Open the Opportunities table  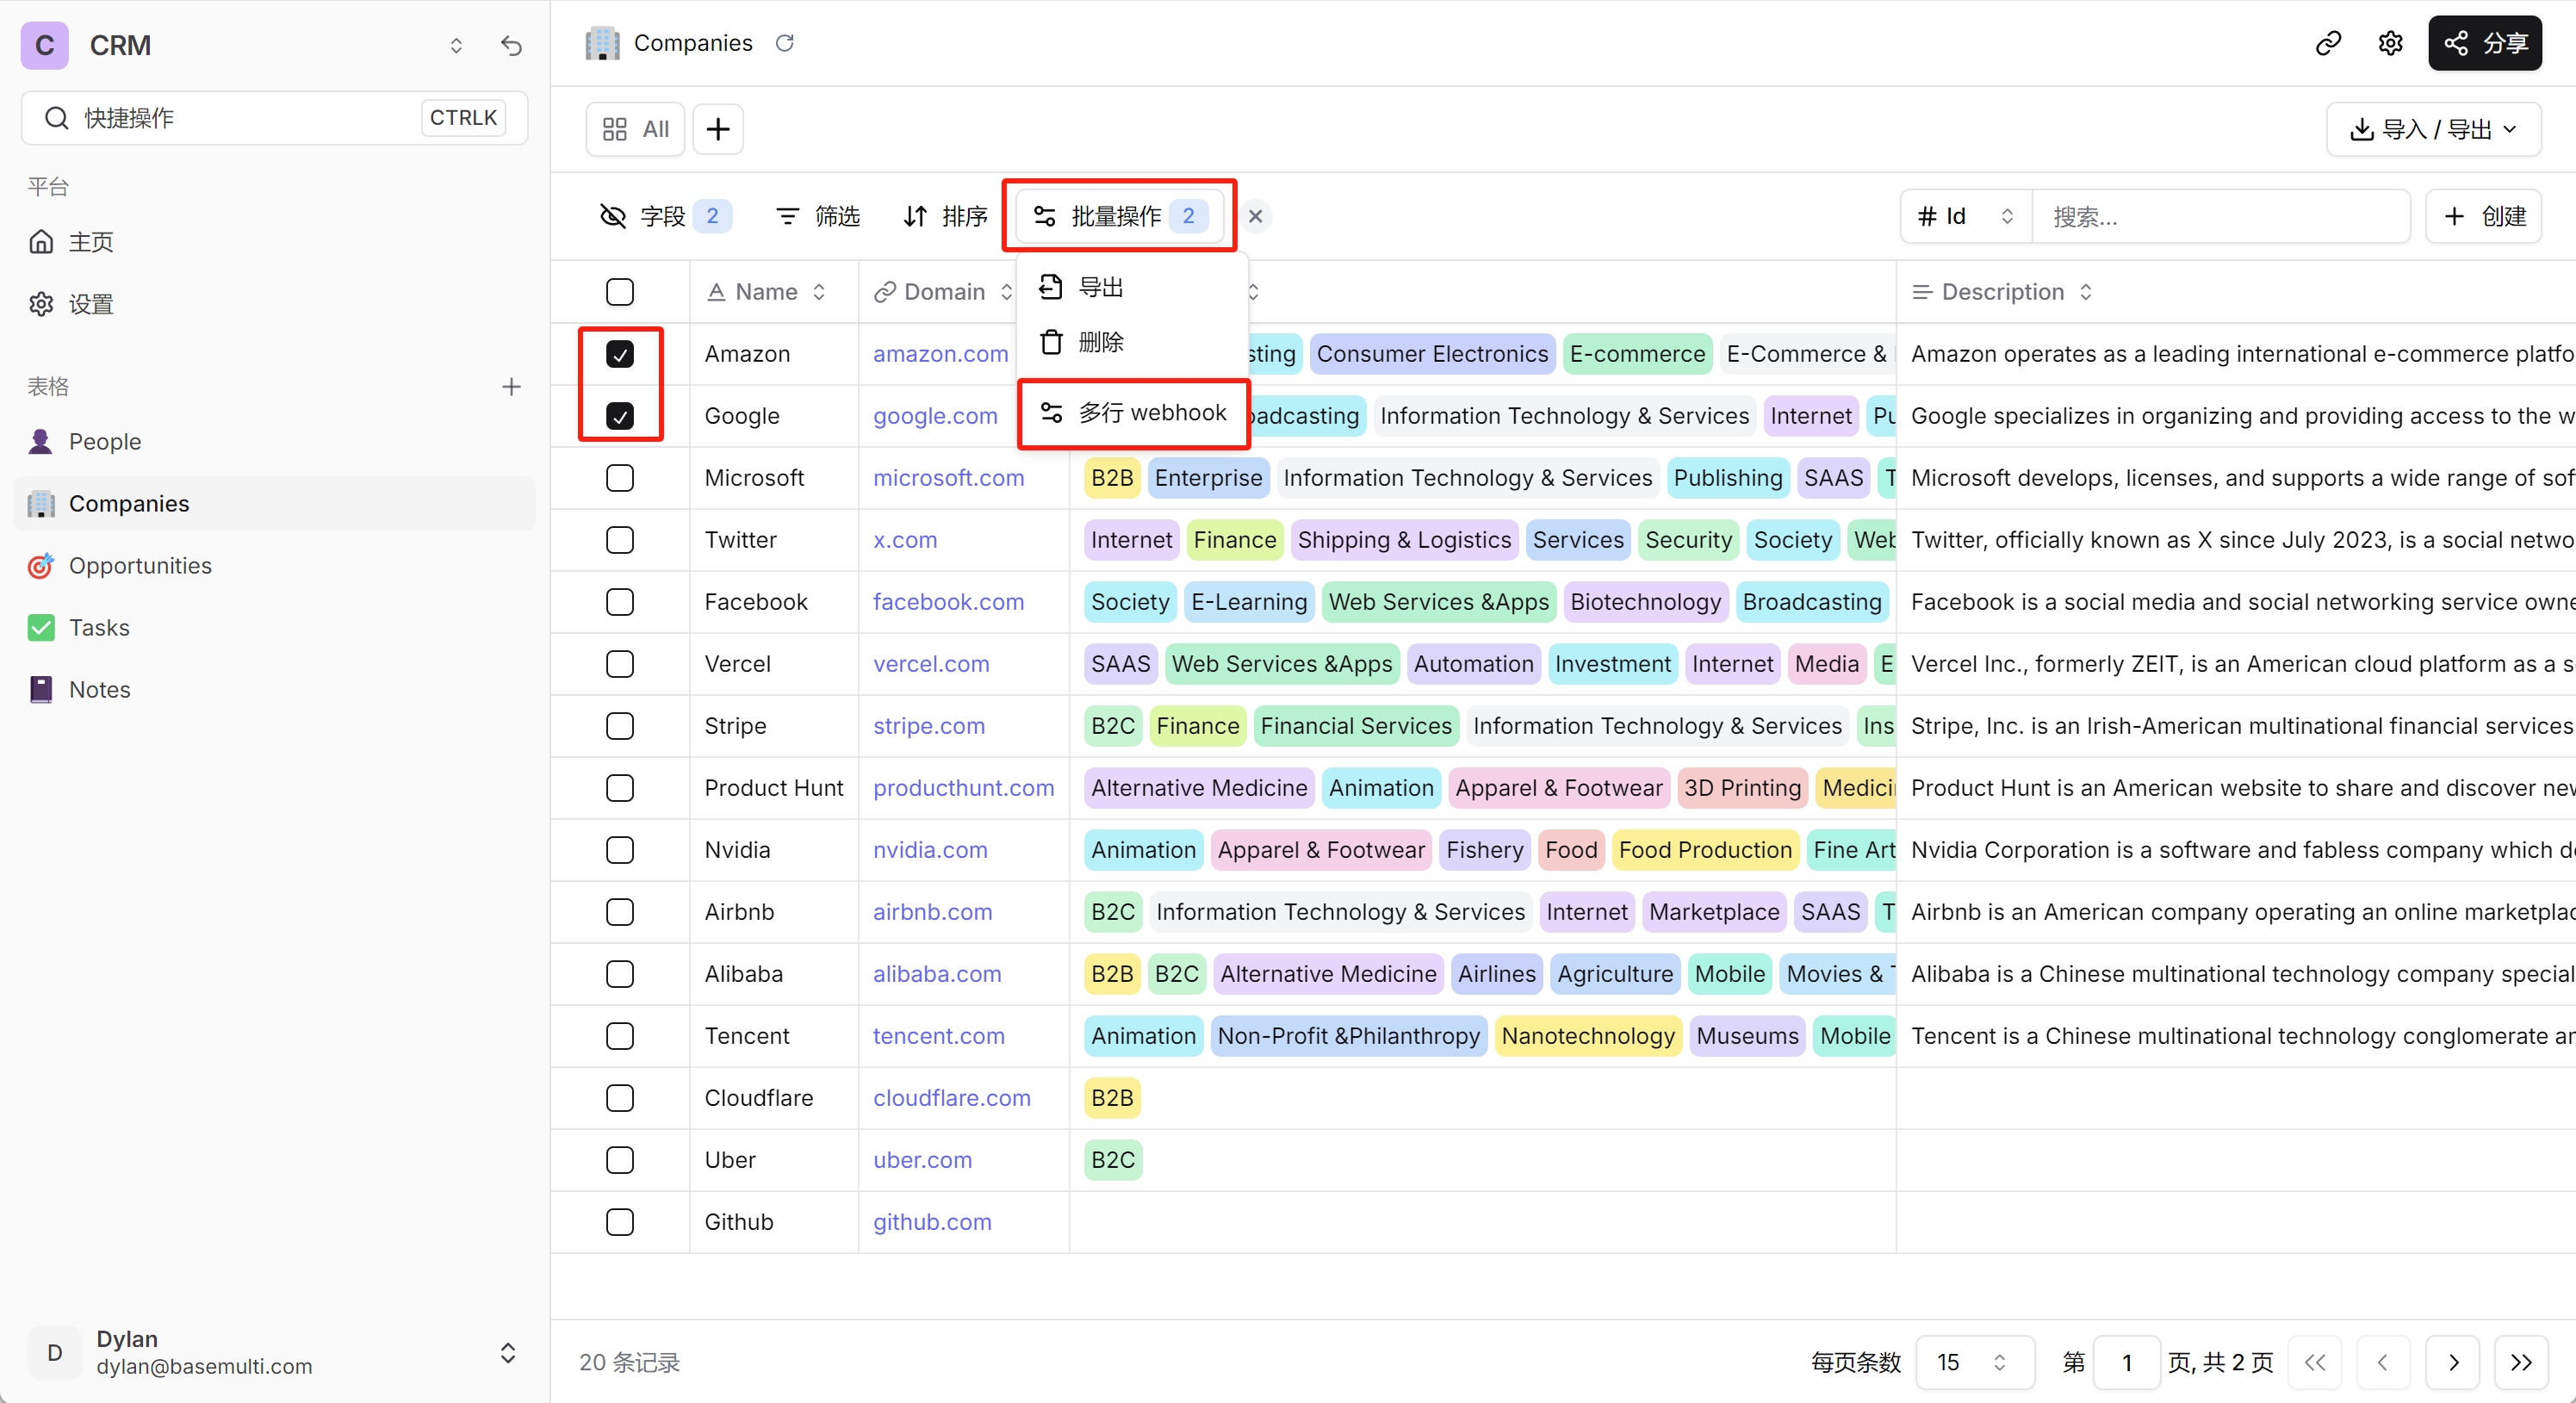pos(275,565)
